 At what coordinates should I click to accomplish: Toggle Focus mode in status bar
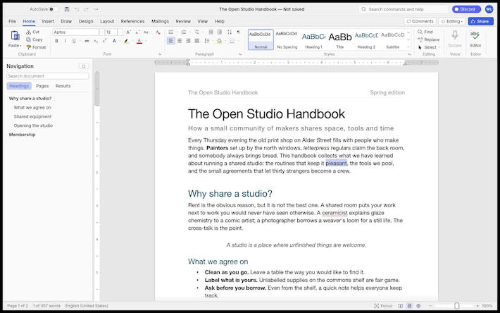pos(383,306)
